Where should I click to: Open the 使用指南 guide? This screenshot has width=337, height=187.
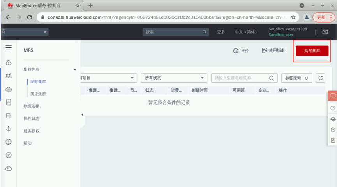[273, 50]
